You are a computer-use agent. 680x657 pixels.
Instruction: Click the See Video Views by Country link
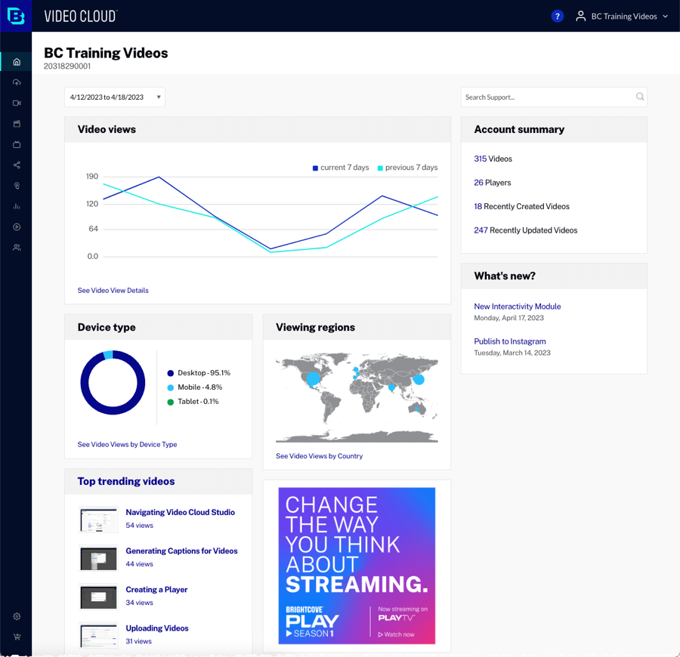319,456
